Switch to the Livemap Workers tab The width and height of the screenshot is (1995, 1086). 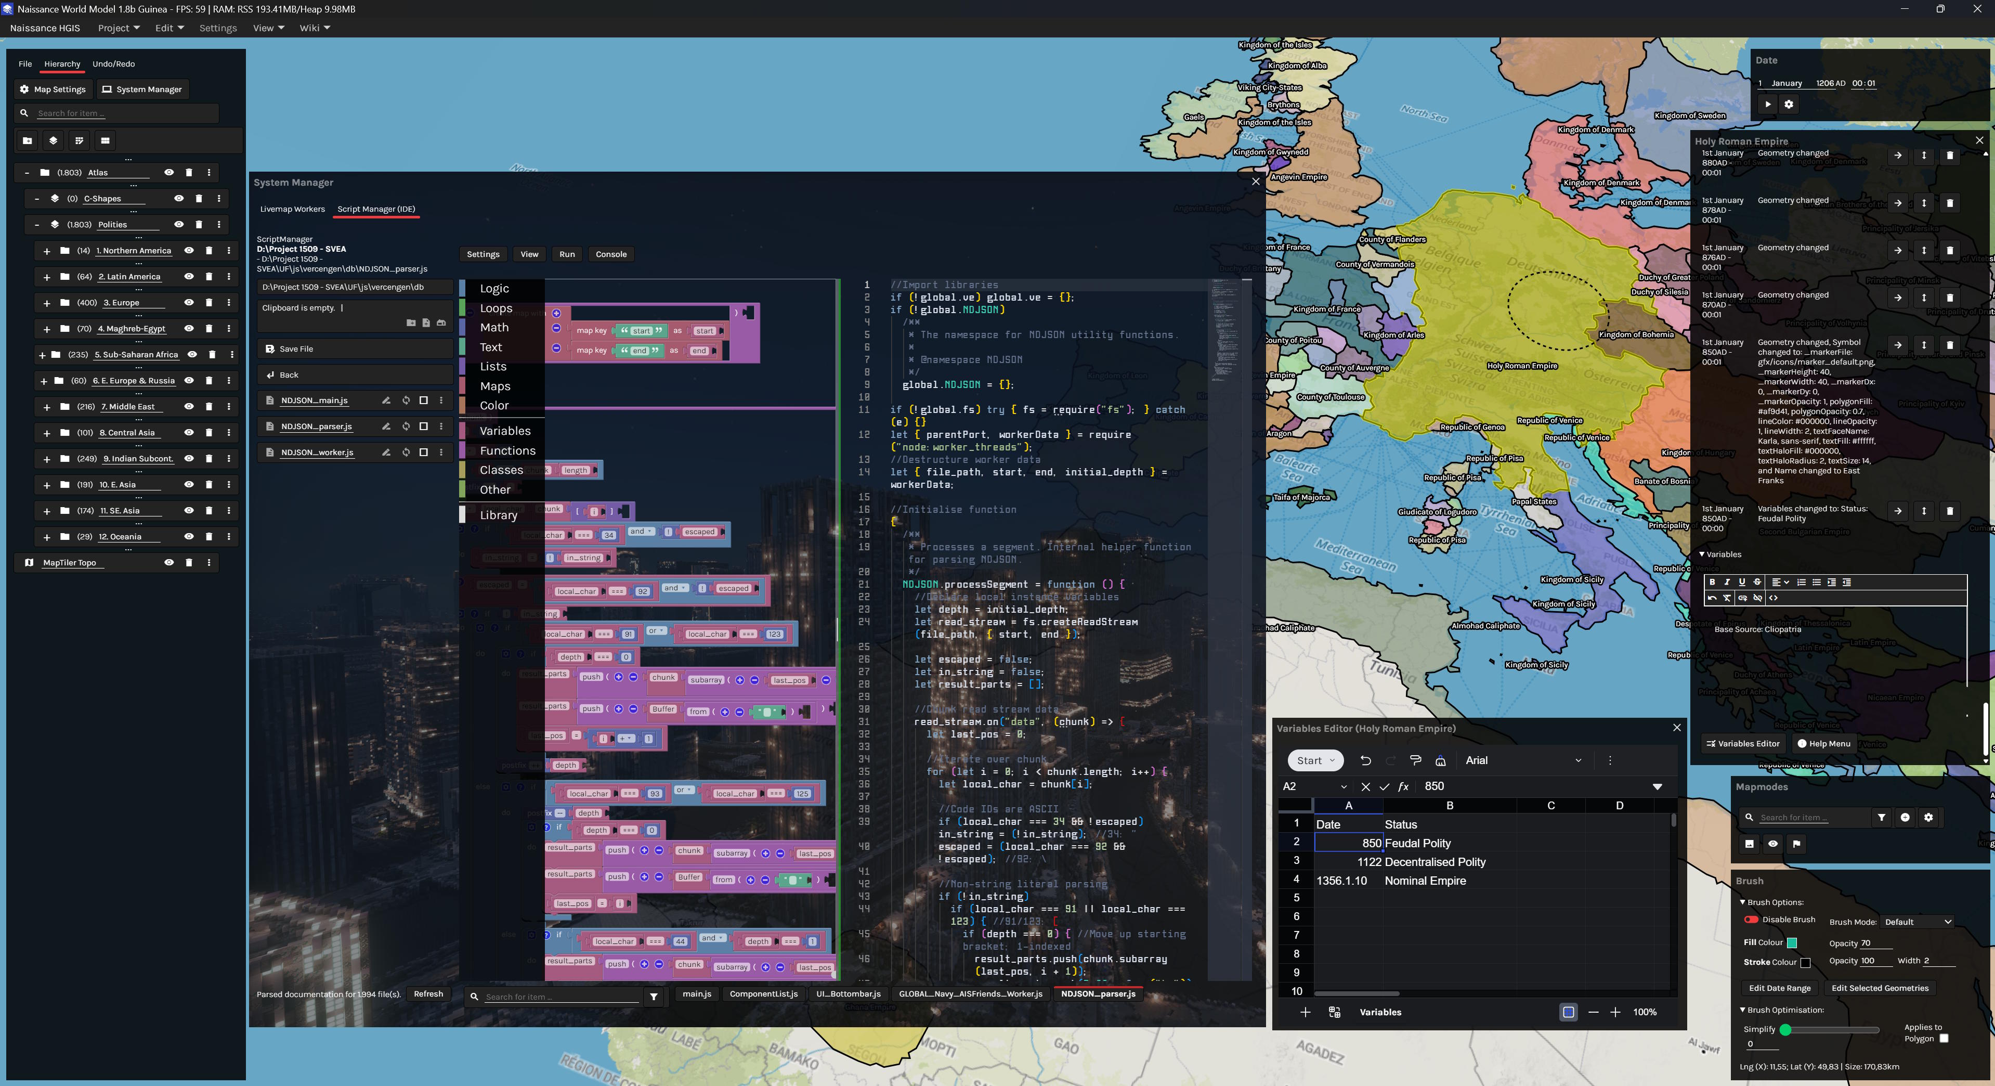293,209
